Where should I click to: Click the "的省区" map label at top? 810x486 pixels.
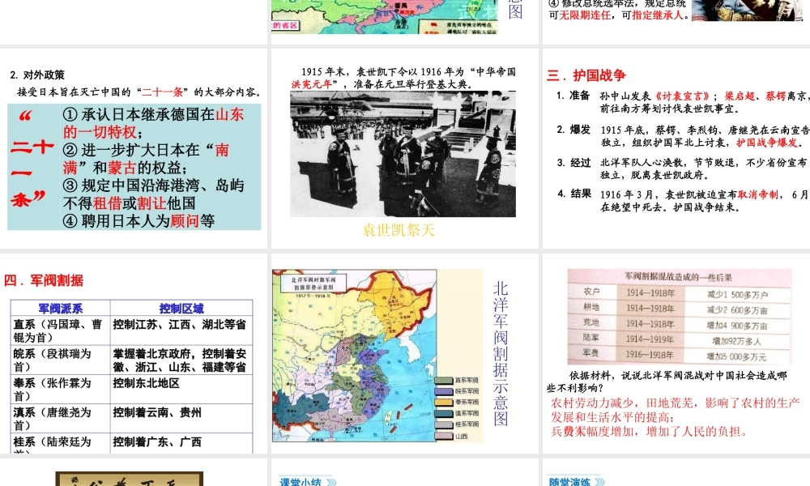[x=285, y=25]
